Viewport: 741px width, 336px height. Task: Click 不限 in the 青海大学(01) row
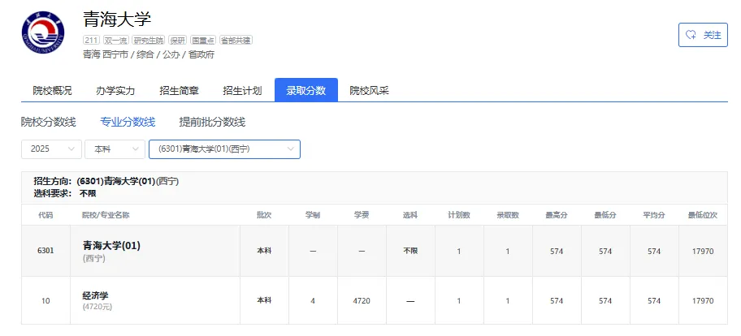pos(410,251)
